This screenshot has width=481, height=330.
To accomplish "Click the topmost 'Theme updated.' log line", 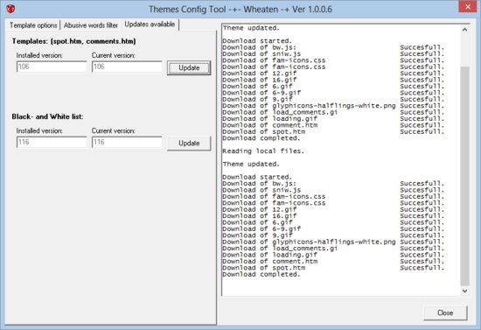I will [x=251, y=28].
